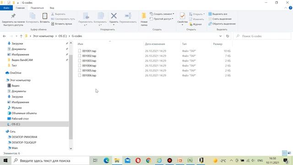Click Выделить все
293x165 pixels.
click(218, 14)
